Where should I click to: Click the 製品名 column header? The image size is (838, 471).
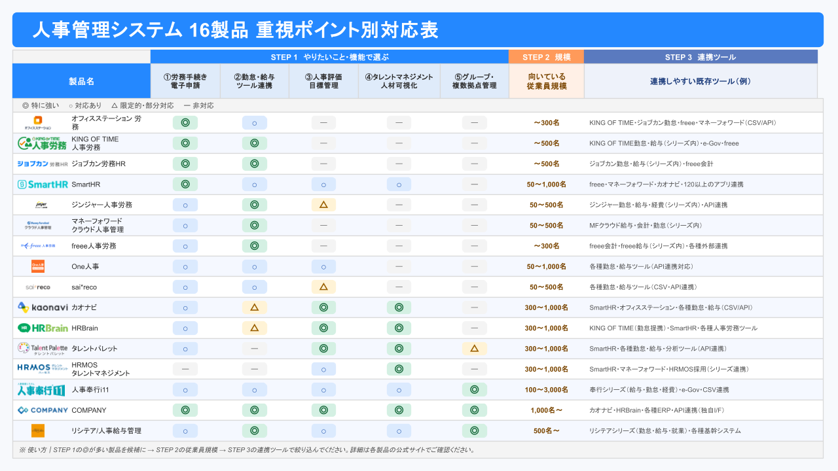pyautogui.click(x=82, y=81)
